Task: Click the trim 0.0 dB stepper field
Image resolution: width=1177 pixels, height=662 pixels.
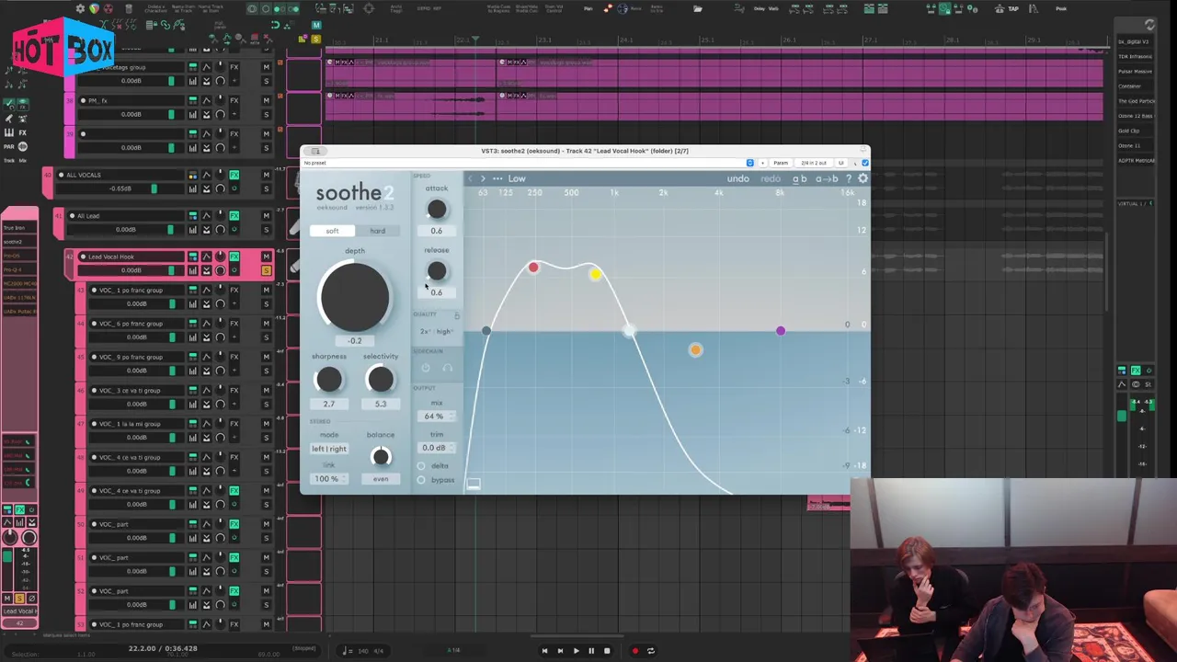Action: (x=437, y=448)
